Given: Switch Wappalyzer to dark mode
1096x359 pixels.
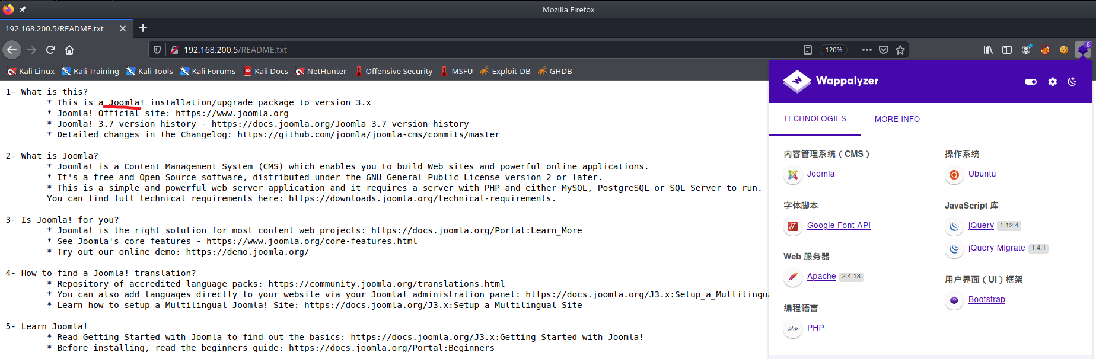Looking at the screenshot, I should (x=1072, y=82).
